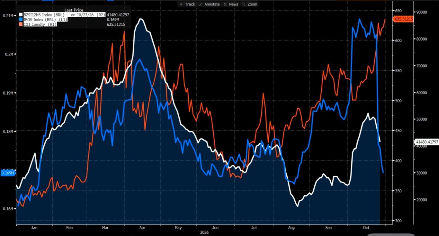The height and width of the screenshot is (236, 439).
Task: Click the blue IBOV legend color swatch
Action: [x=21, y=20]
